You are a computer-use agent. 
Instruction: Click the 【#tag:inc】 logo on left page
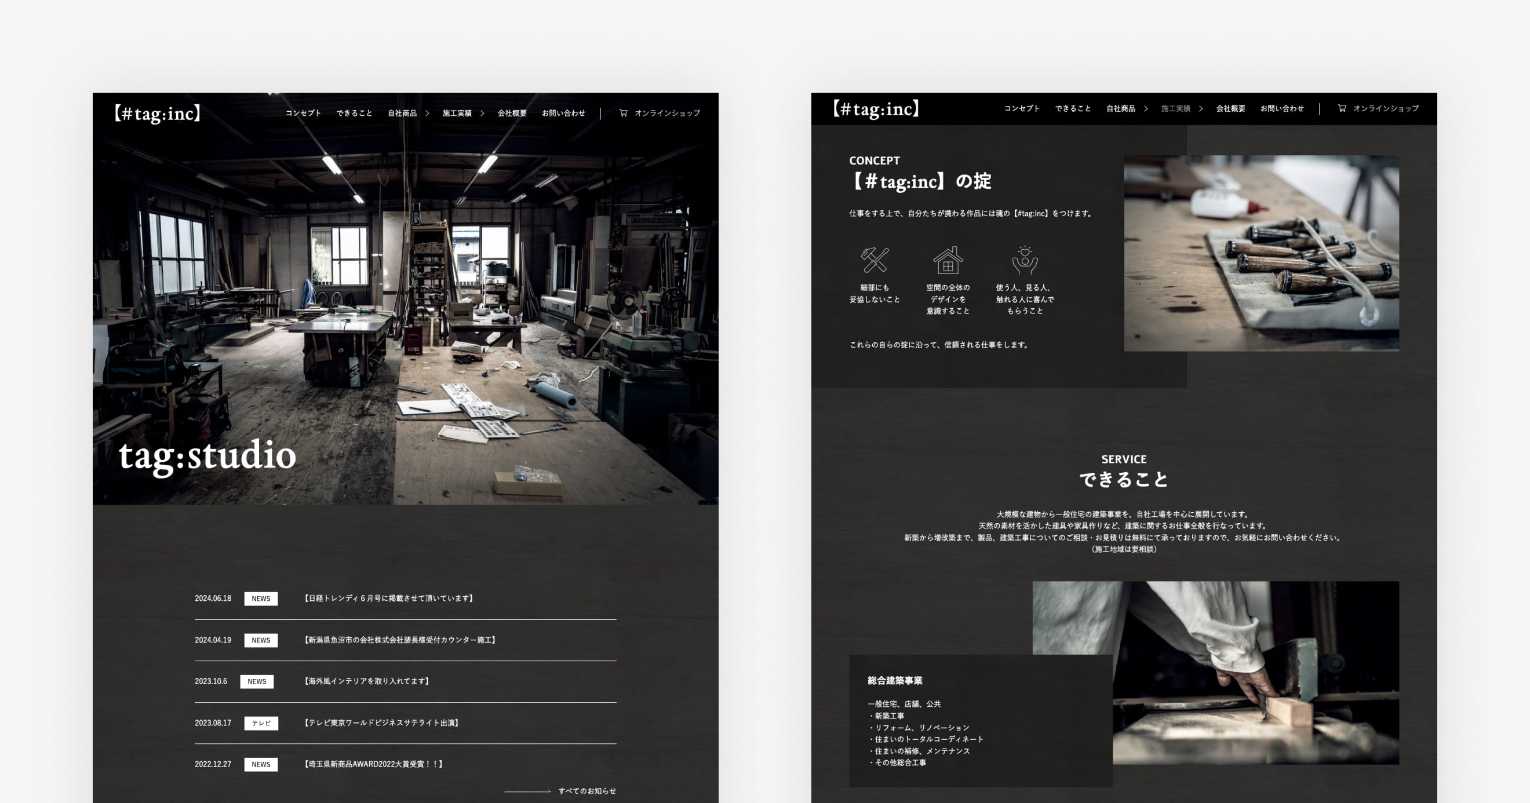point(158,113)
